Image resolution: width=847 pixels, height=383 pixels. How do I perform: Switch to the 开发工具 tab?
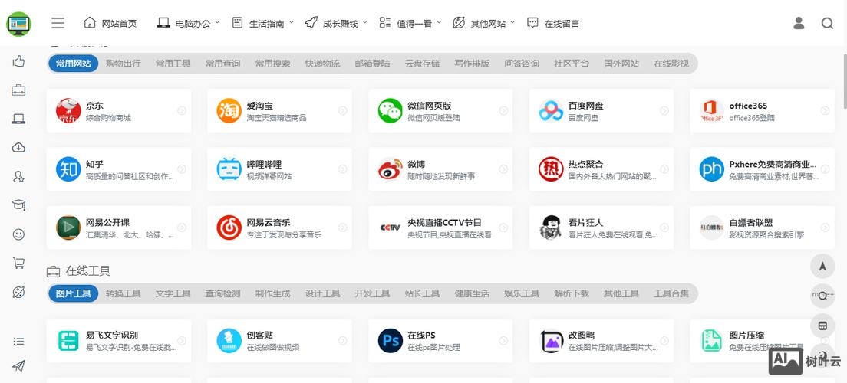coord(372,293)
